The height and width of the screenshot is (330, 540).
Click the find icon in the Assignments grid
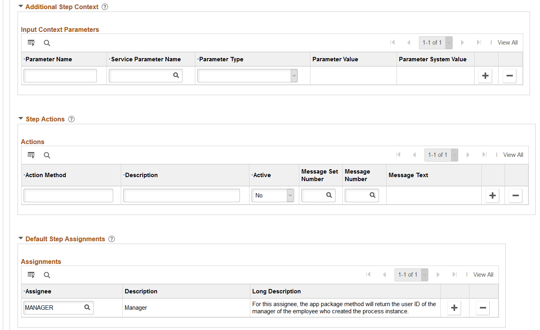point(47,275)
